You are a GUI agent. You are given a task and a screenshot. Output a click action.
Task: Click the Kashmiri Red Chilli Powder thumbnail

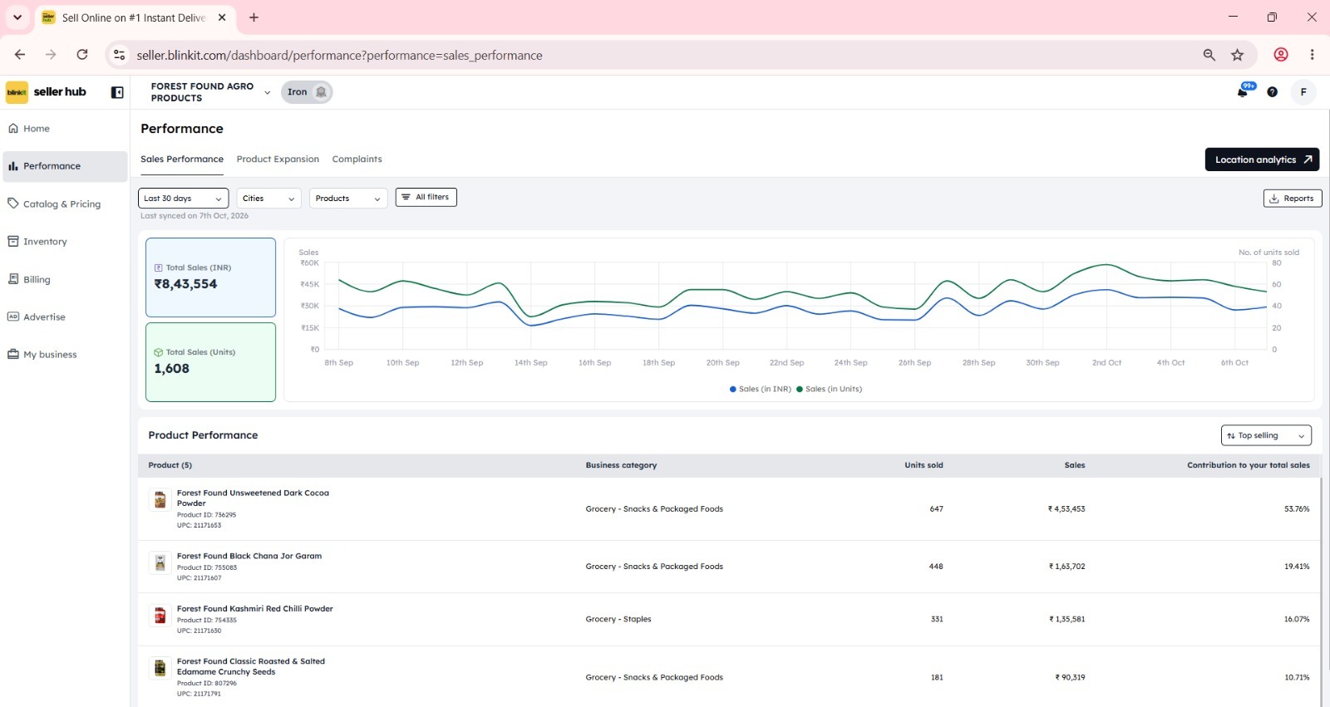160,615
